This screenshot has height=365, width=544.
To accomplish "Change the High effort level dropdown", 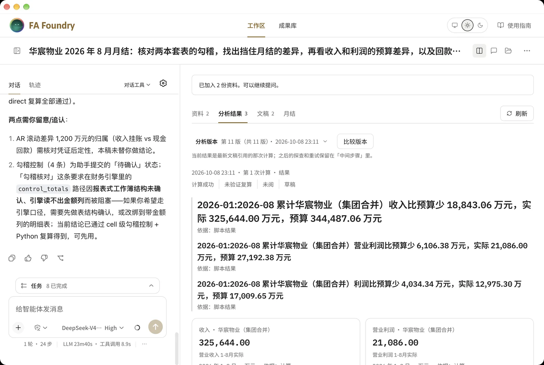I will (114, 328).
